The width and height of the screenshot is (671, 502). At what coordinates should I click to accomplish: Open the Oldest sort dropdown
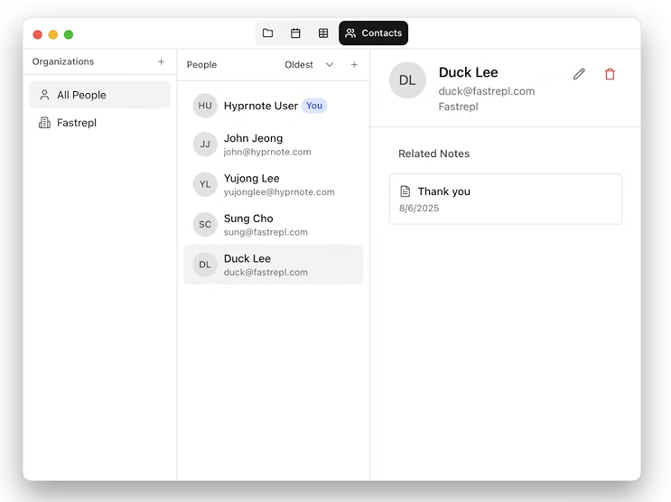tap(299, 65)
